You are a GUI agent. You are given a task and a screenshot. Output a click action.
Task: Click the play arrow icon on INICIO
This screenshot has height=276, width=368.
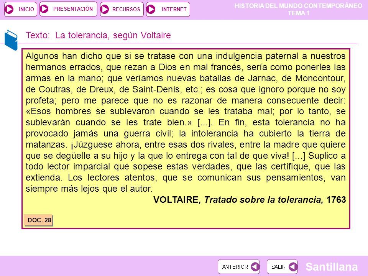click(10, 9)
